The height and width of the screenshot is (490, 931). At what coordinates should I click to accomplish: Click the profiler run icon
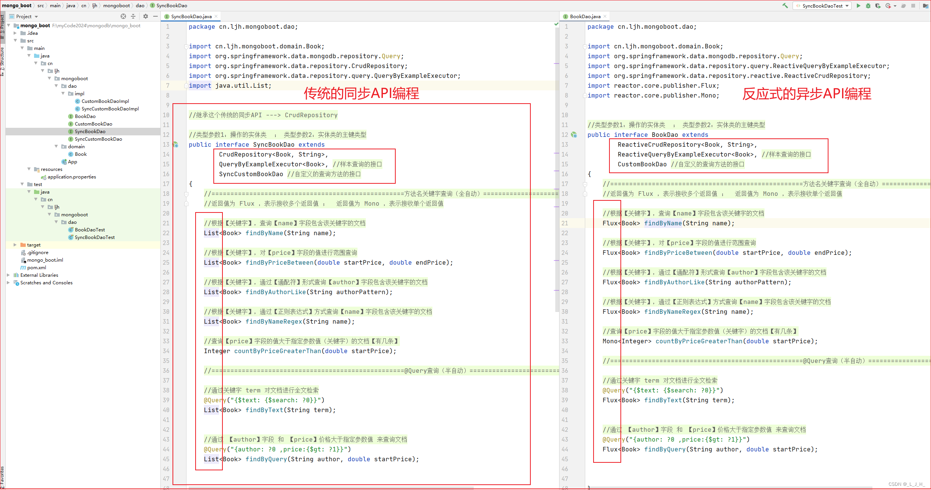(x=888, y=6)
